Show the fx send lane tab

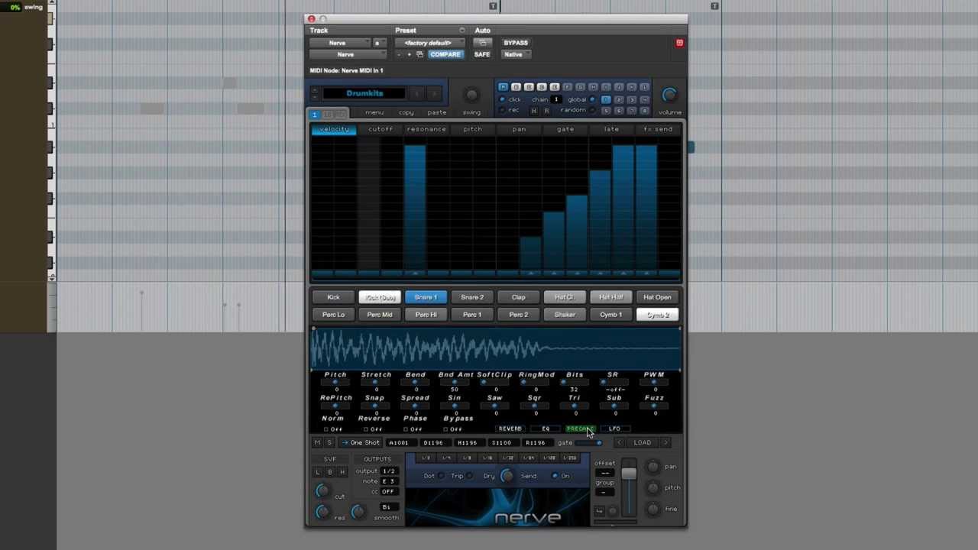pyautogui.click(x=658, y=129)
